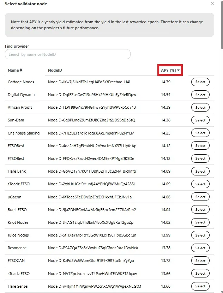223x293 pixels.
Task: Click the 14.79 APY value
Action: coord(166,82)
